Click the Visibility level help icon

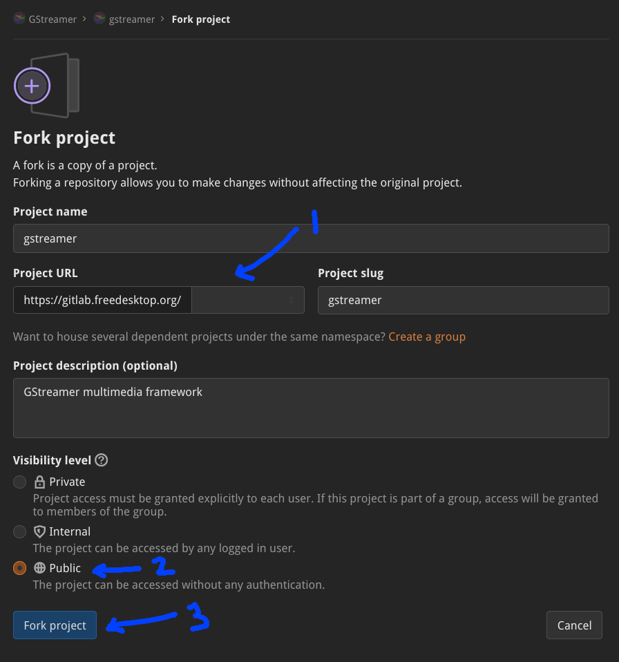[x=102, y=460]
